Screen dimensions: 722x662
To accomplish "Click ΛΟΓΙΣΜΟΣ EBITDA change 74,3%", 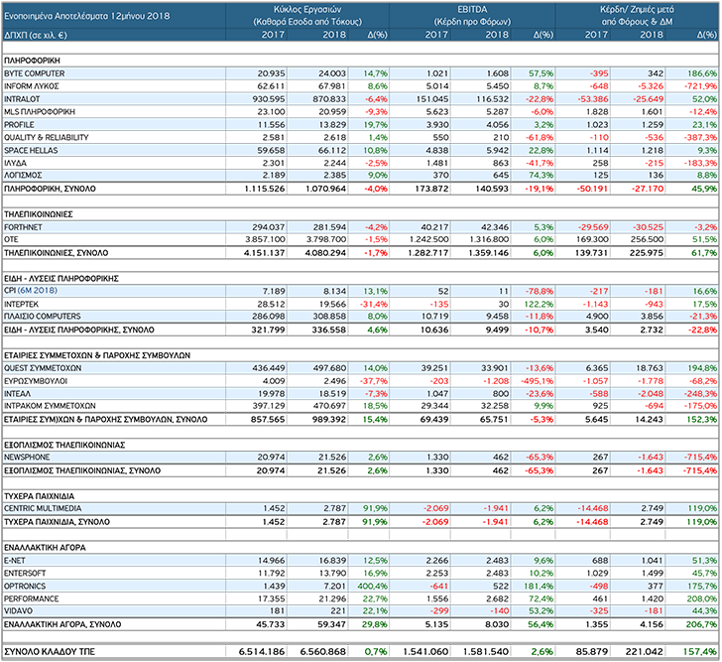I will [x=541, y=176].
